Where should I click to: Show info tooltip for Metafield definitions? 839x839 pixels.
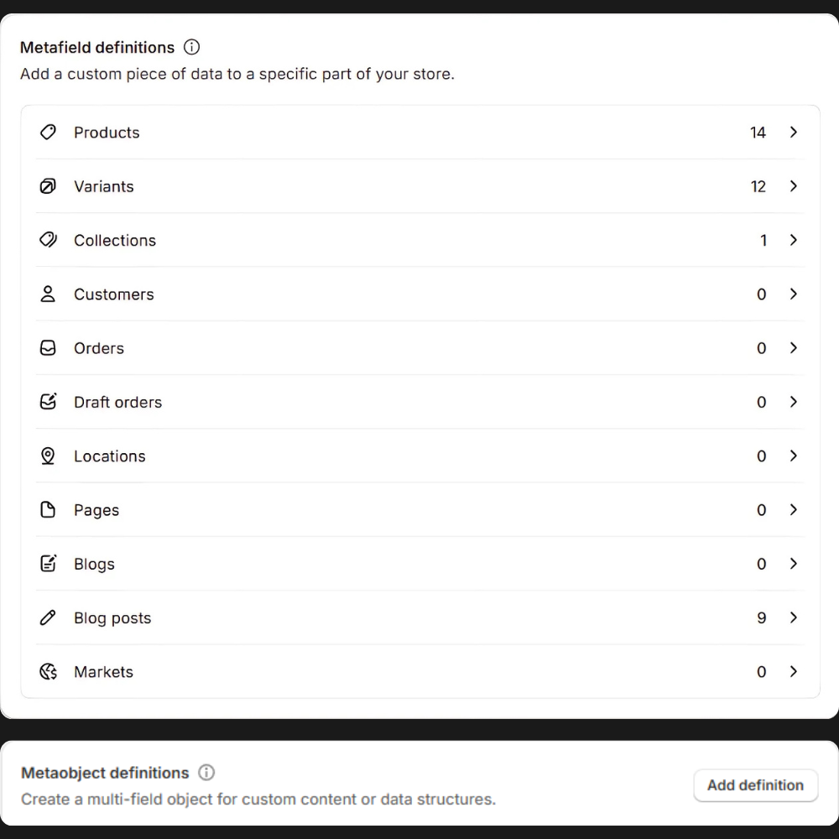(x=192, y=47)
